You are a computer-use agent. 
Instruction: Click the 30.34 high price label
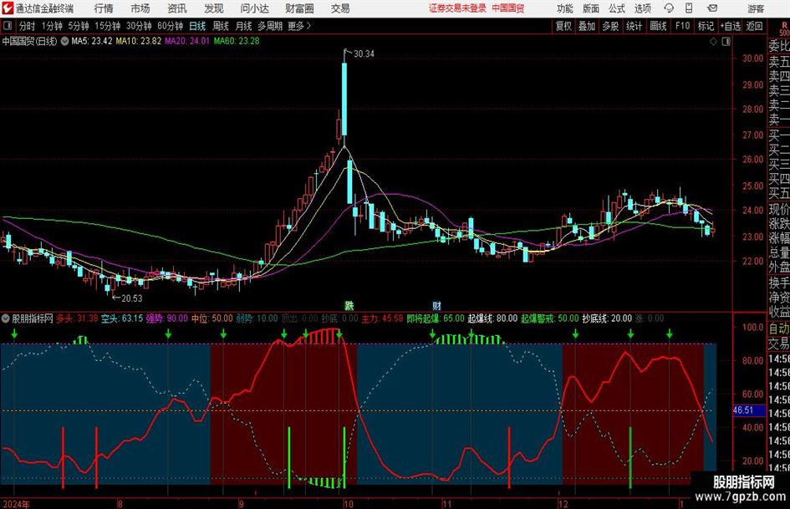364,54
